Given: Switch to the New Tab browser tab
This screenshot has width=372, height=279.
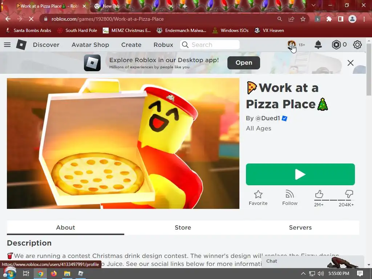Looking at the screenshot, I should [134, 6].
